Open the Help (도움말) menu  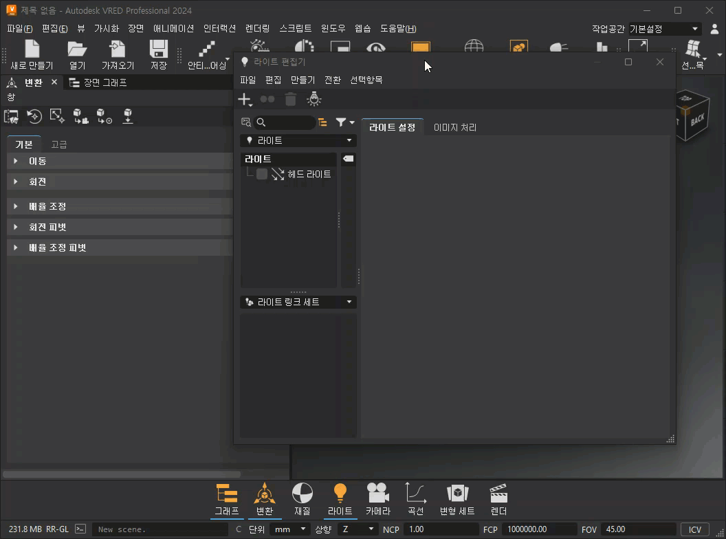click(x=398, y=29)
